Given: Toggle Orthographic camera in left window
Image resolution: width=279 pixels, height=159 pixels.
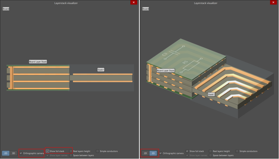Looking at the screenshot, I should tap(21, 153).
